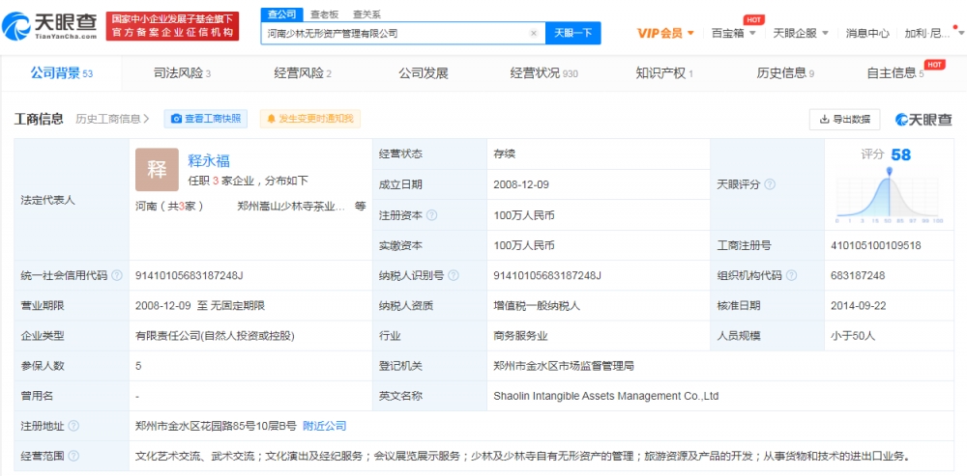
Task: Select 郑州市金水区市场监督管理局 registration authority
Action: click(x=564, y=366)
